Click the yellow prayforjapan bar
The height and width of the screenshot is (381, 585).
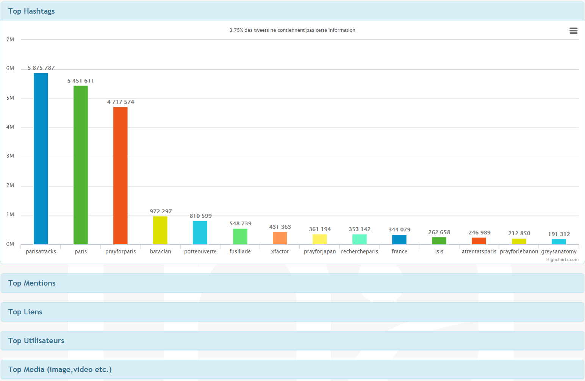[x=320, y=239]
